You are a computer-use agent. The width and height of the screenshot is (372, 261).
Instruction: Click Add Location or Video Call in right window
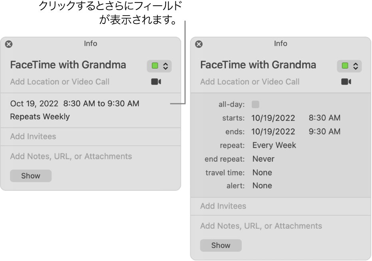pos(250,82)
